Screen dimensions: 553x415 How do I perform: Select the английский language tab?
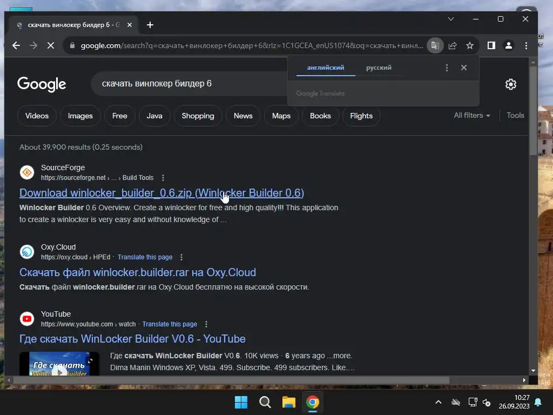coord(326,68)
